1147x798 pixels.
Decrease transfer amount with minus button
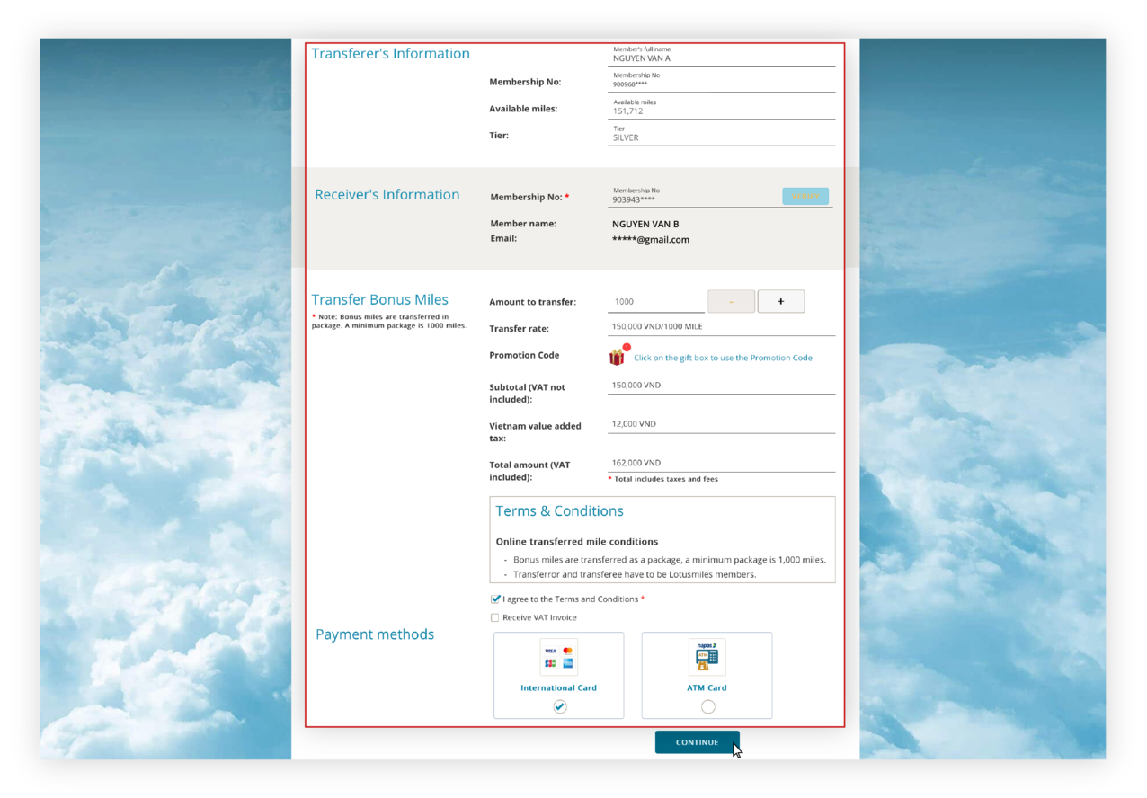[x=731, y=301]
